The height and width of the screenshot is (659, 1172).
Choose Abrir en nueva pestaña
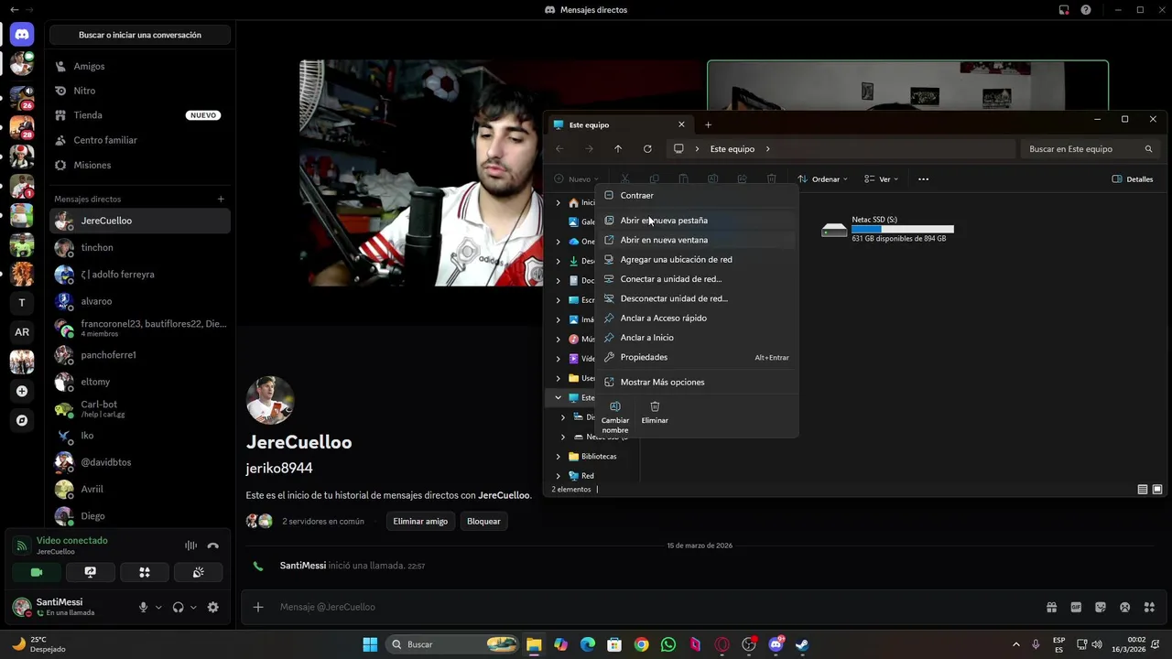pos(697,220)
